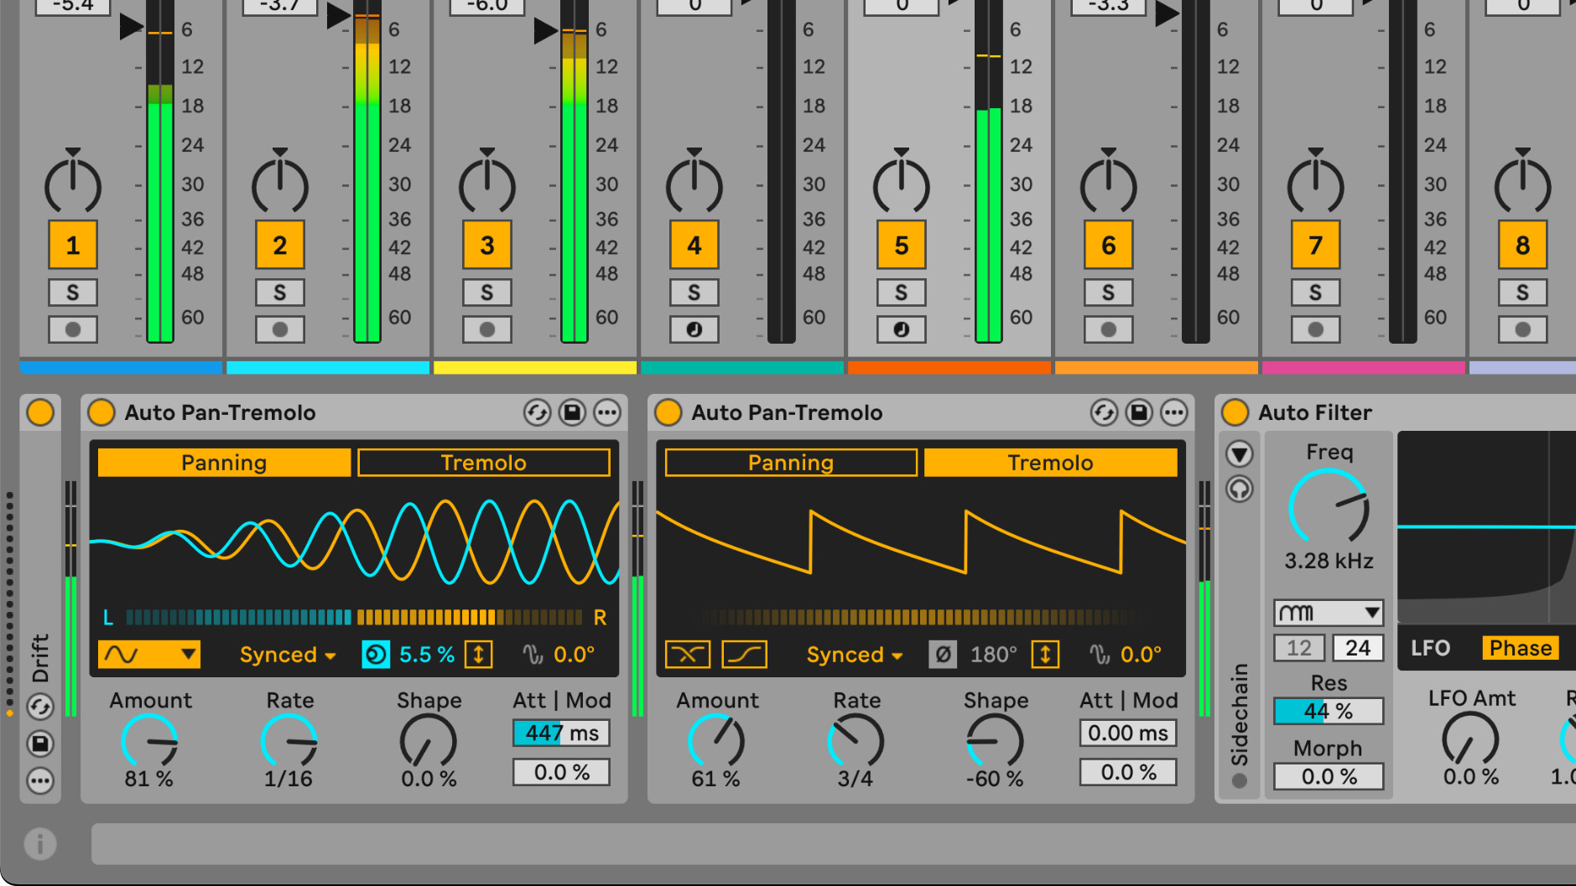Click save preset icon on second Auto Pan-Tremolo
Screen dimensions: 1576x886
point(1139,412)
